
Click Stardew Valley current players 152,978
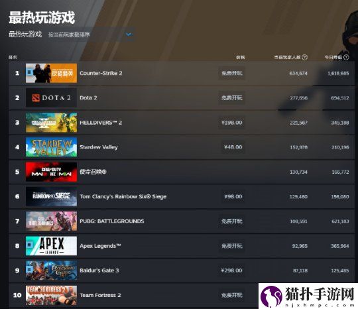(298, 147)
